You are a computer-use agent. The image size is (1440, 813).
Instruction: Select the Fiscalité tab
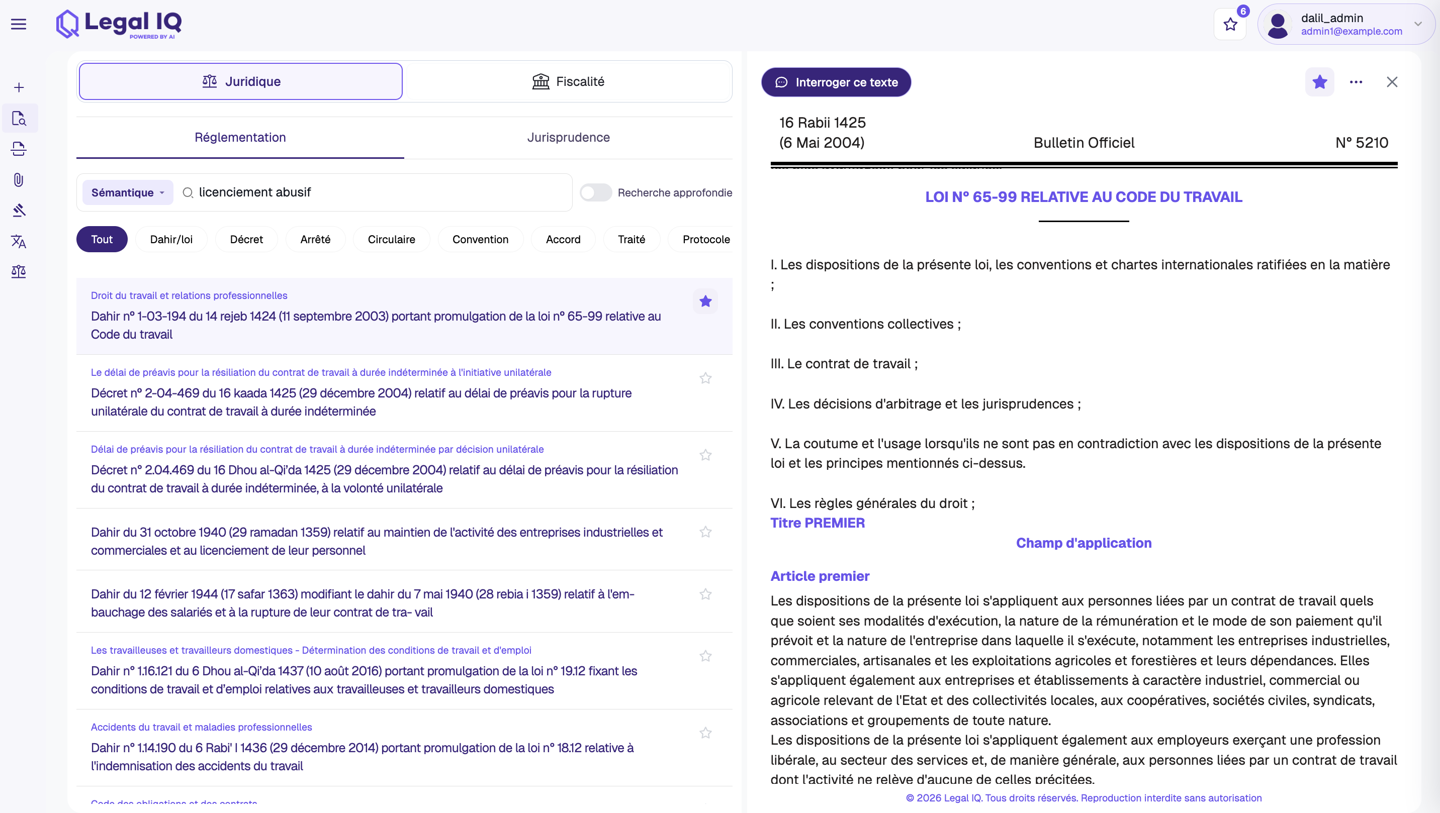(x=568, y=81)
